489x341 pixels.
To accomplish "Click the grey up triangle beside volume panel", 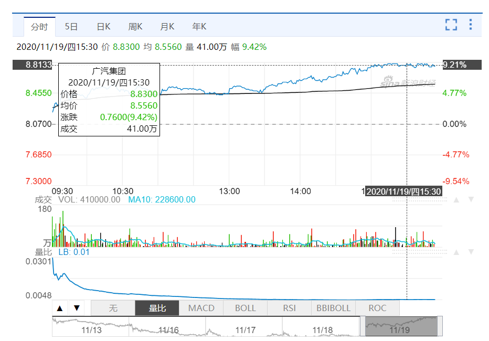I will click(x=456, y=200).
